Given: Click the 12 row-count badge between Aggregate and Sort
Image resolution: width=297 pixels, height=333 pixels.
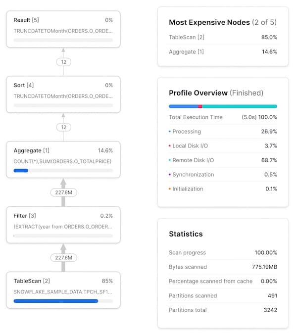Looking at the screenshot, I should pos(63,127).
